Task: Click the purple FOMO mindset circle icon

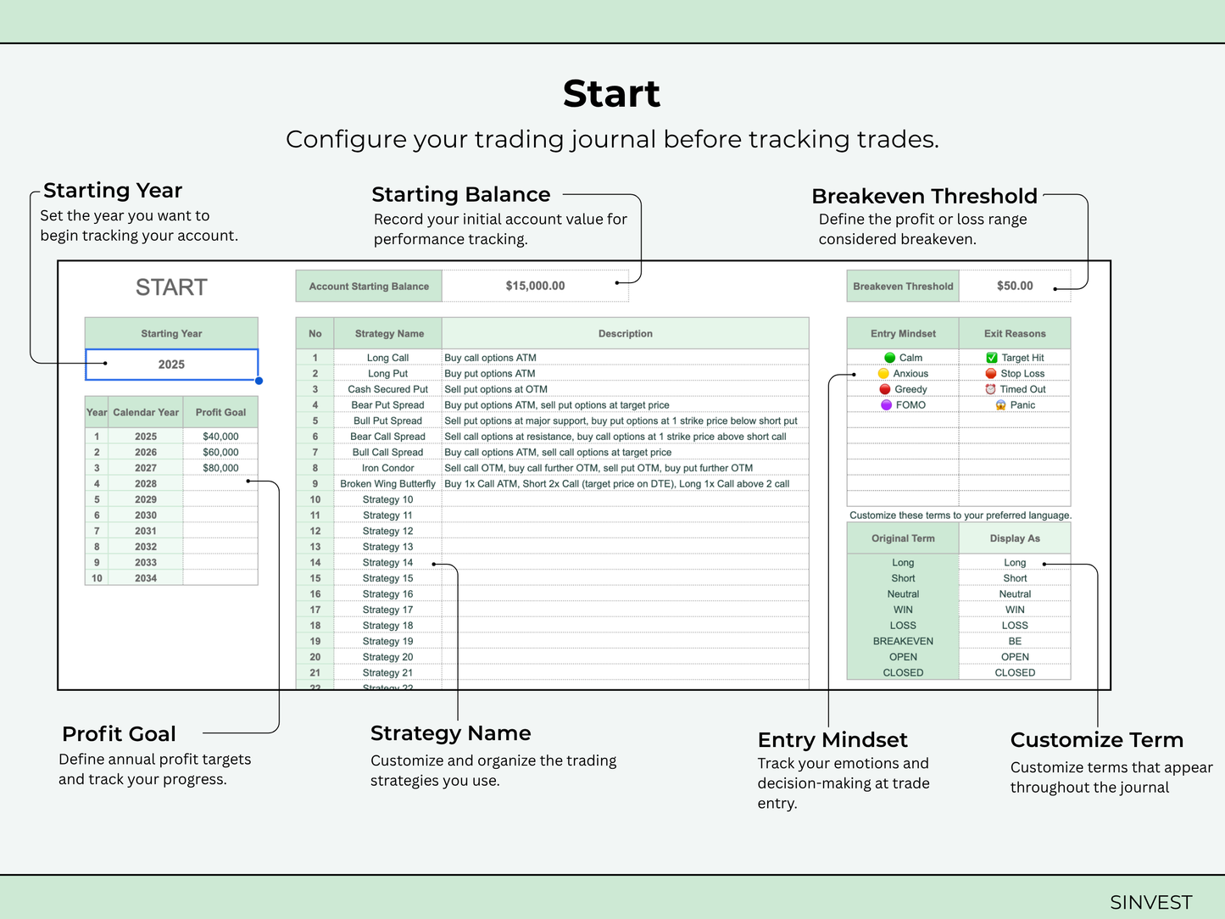Action: click(x=886, y=405)
